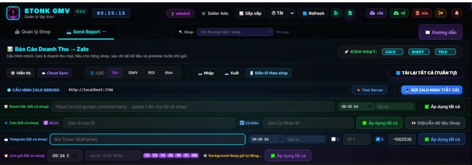Click the version V42 badge
Screen dimensions: 472x165
click(x=80, y=11)
